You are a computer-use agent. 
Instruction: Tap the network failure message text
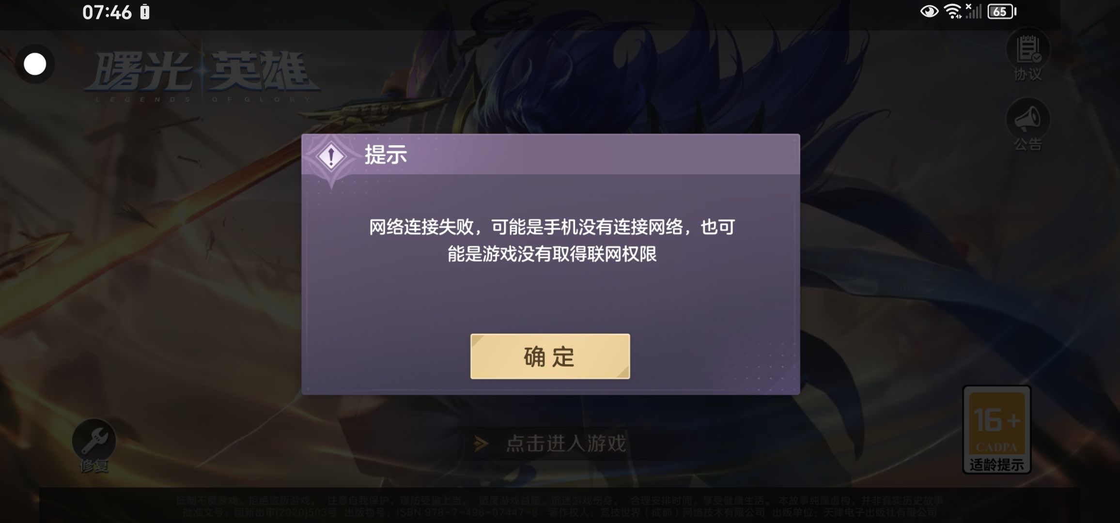point(552,240)
